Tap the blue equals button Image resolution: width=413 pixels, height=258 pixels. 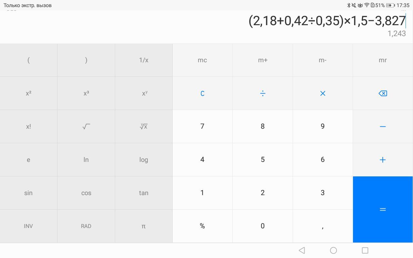click(383, 210)
